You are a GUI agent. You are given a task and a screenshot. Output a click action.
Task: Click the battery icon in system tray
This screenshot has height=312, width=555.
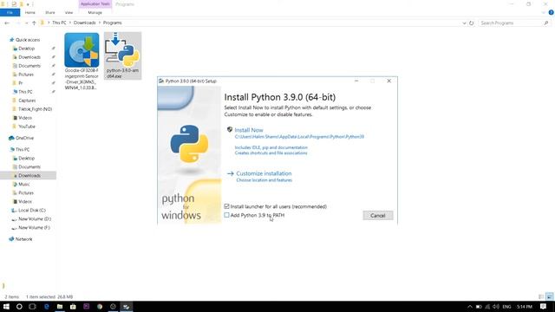point(479,306)
